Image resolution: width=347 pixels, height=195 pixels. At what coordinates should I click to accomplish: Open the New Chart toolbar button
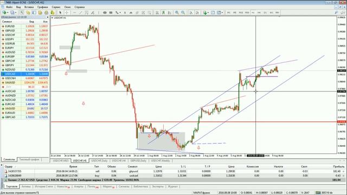click(4, 12)
